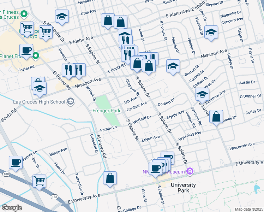264x212 pixels.
Task: Click the school marker left of Utah Ave
Action: [x=62, y=17]
